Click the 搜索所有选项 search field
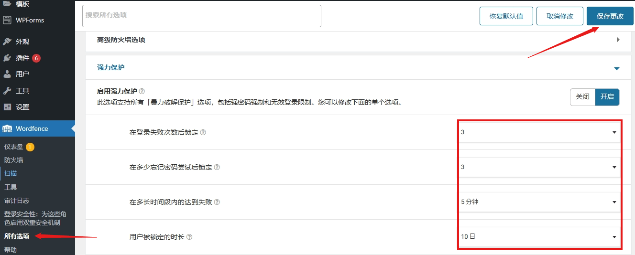 coord(202,16)
